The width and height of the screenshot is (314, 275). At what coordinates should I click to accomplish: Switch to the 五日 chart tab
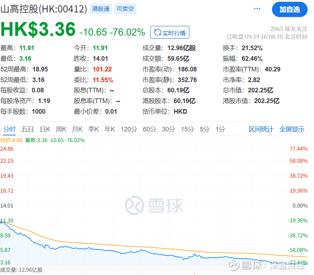tap(28, 129)
